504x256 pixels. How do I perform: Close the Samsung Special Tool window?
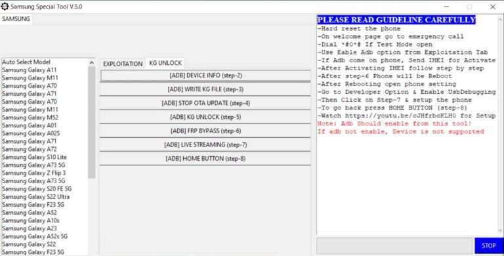click(x=493, y=7)
